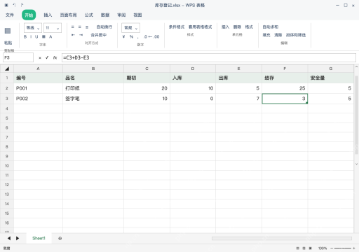359x252 pixels.
Task: Click the redo icon in title bar
Action: coord(22,5)
